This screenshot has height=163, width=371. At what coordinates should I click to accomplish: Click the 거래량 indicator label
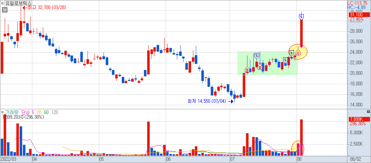(12, 113)
